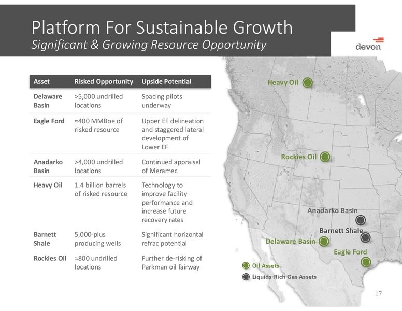Screen dimensions: 402x311
Task: Click the 'Spacing pilots underway' cell
Action: (162, 101)
